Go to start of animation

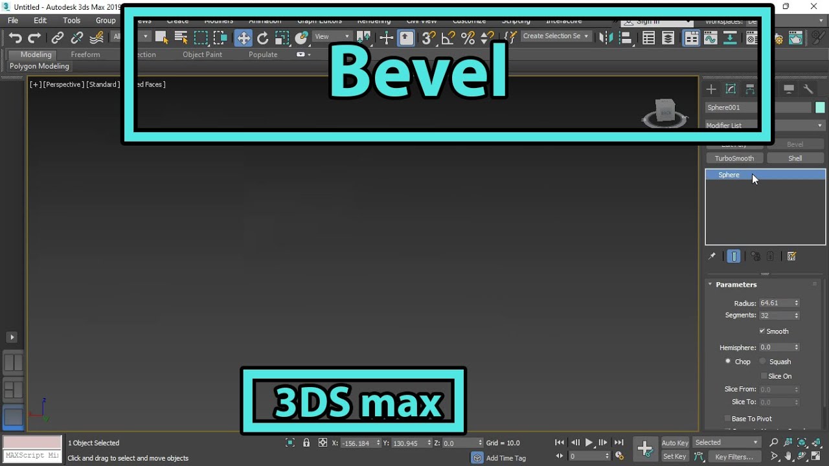coord(560,443)
